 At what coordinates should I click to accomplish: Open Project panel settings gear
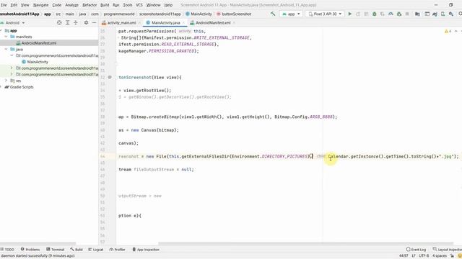pos(86,22)
